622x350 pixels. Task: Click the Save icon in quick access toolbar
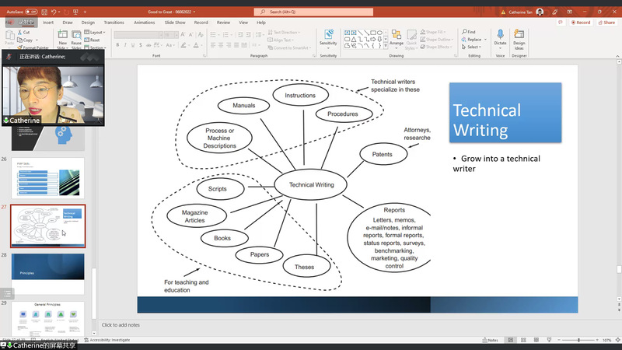click(x=44, y=12)
